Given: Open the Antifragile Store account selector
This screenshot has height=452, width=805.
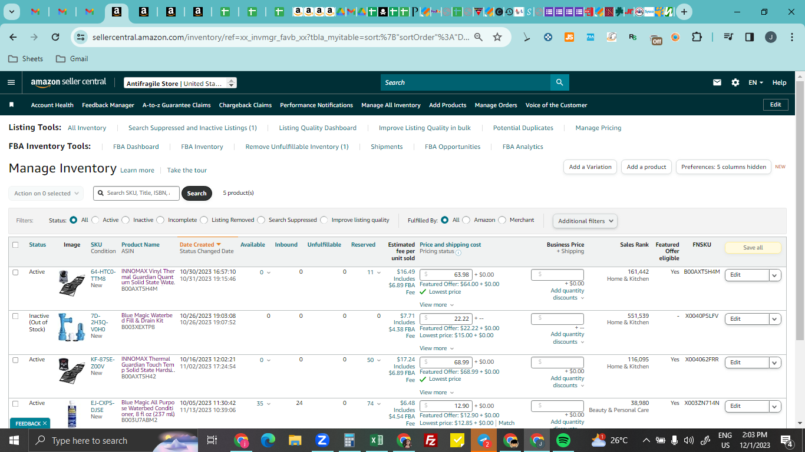Looking at the screenshot, I should pyautogui.click(x=180, y=83).
